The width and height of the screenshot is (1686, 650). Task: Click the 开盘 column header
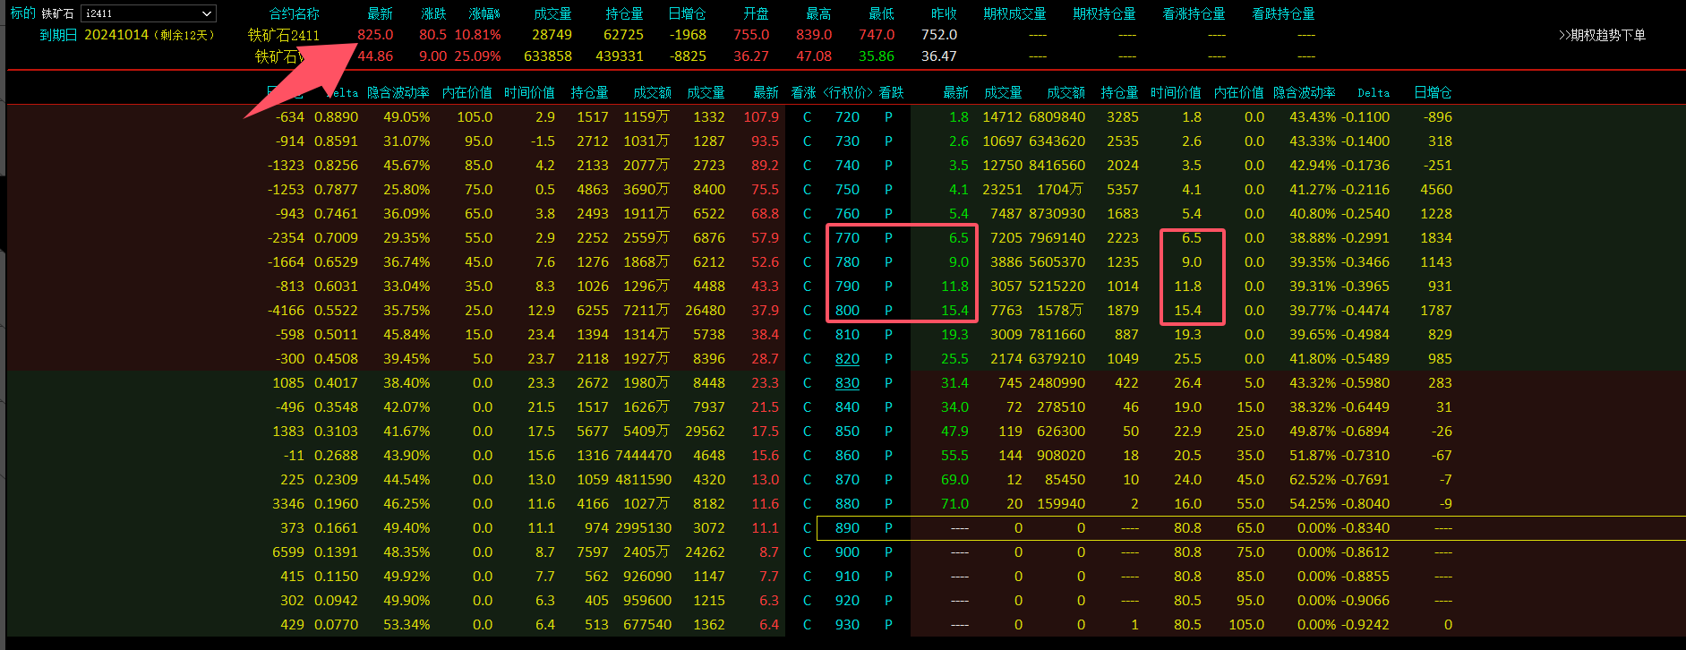756,13
